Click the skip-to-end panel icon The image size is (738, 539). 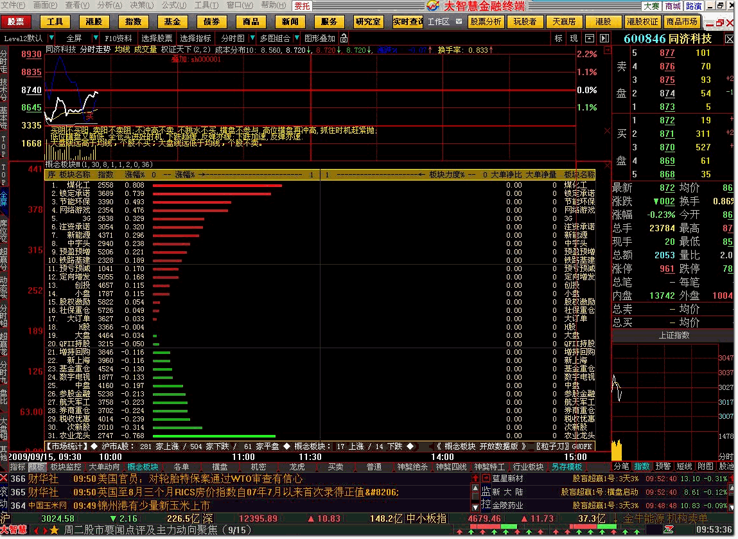pyautogui.click(x=604, y=38)
